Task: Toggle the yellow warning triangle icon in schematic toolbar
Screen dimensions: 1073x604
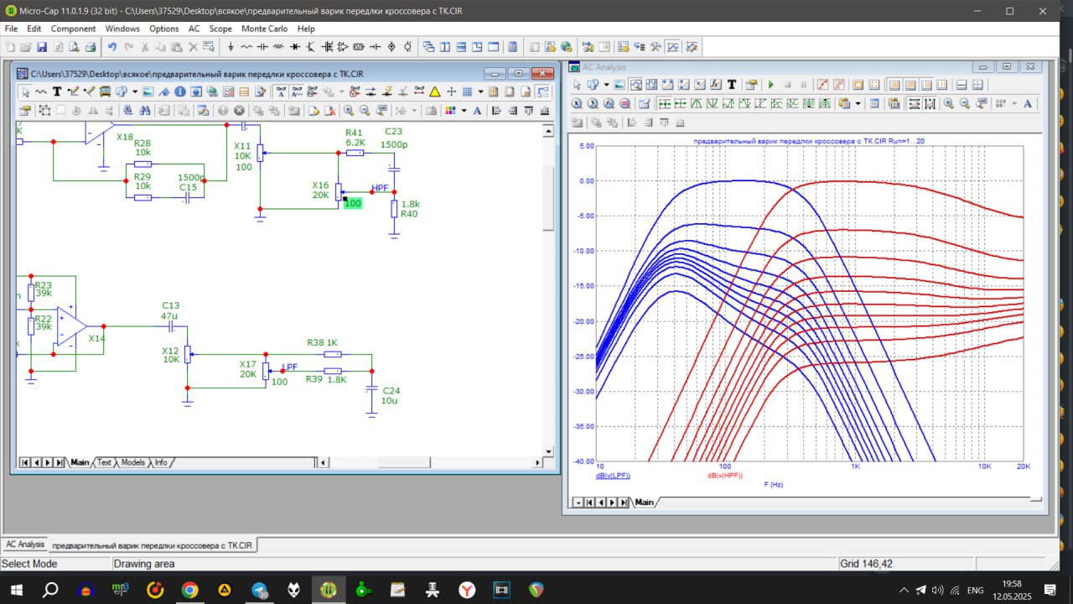Action: tap(435, 91)
